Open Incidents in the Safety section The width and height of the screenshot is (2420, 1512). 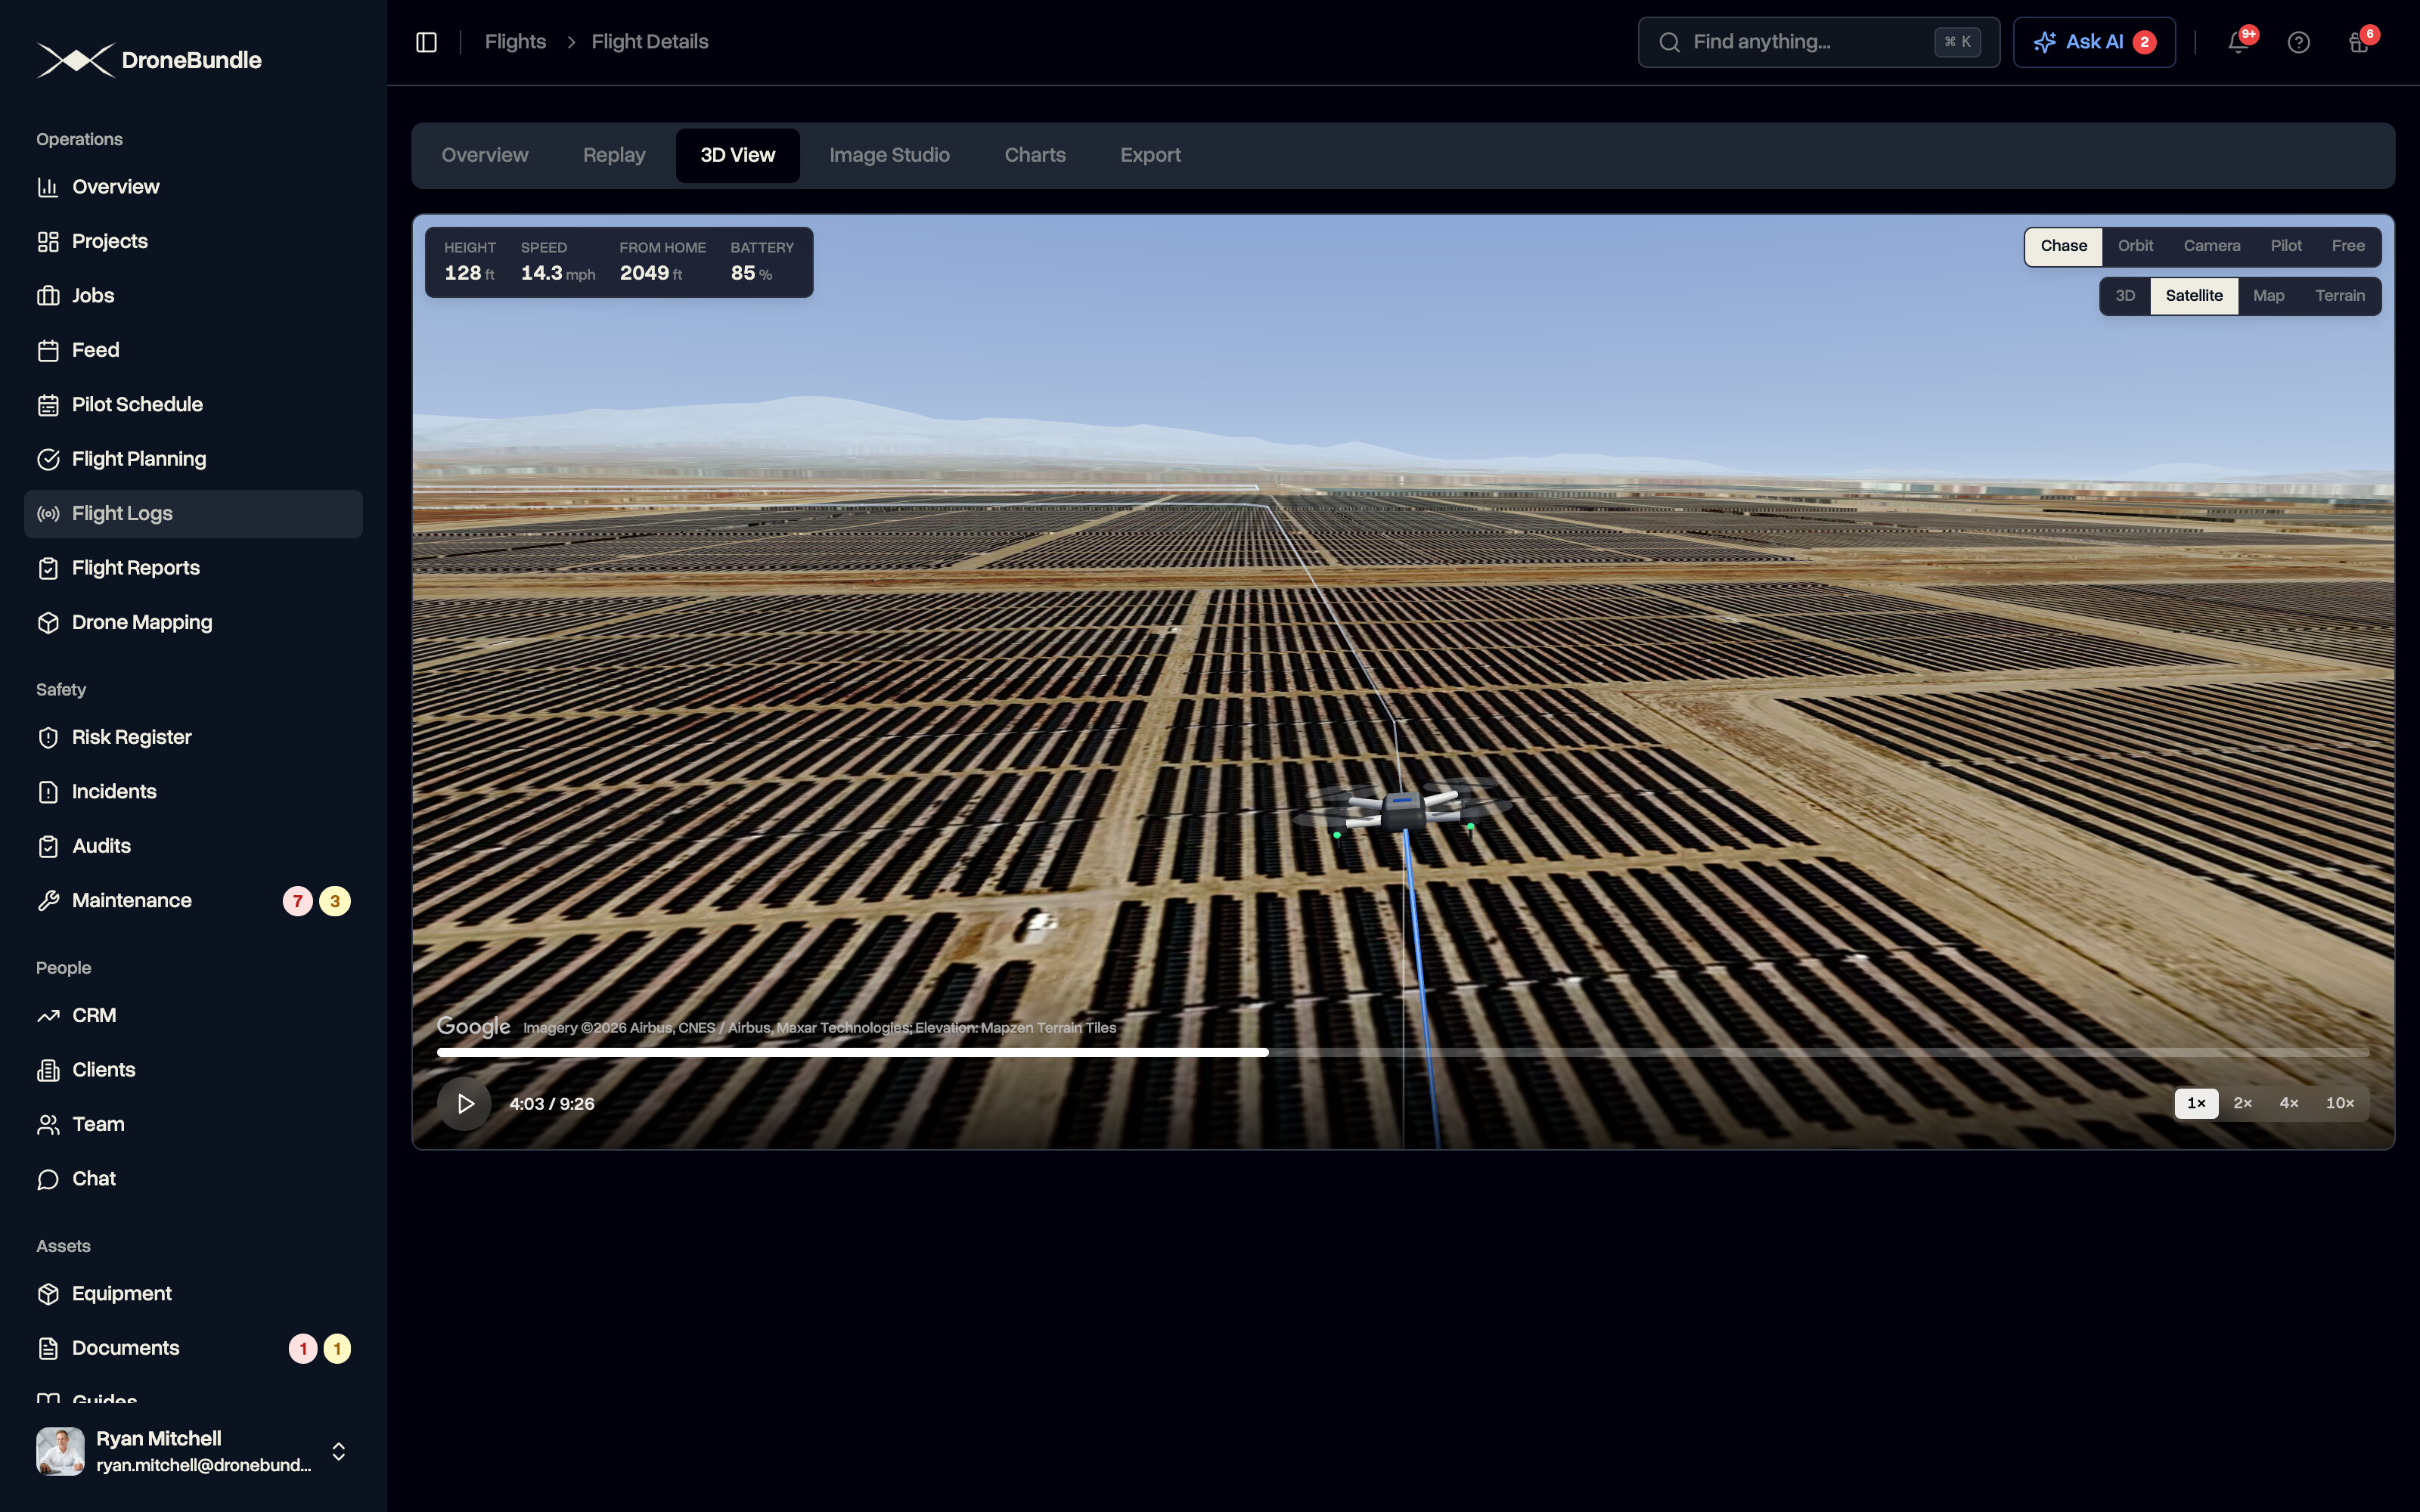[x=193, y=792]
